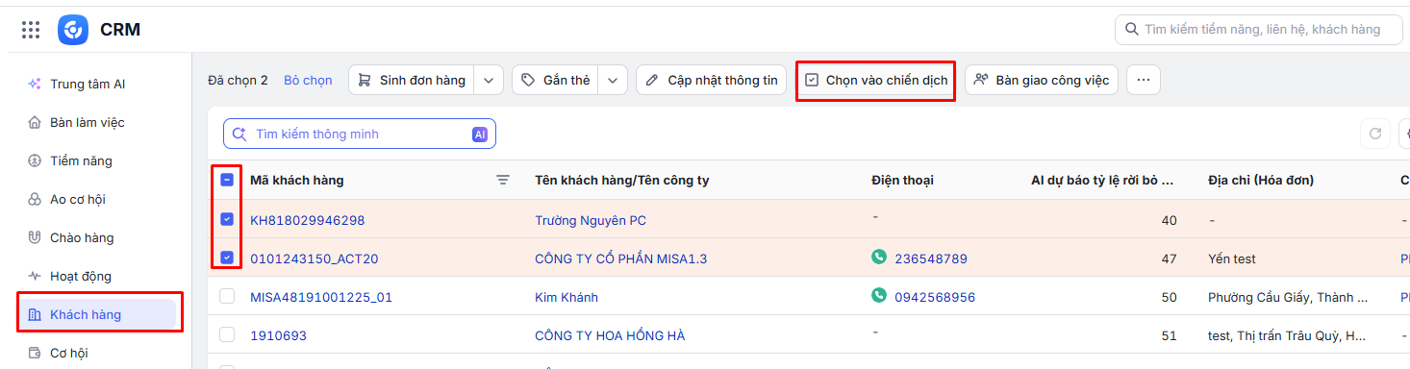Call phone icon next to 0942568956
This screenshot has height=369, width=1410.
[x=879, y=296]
